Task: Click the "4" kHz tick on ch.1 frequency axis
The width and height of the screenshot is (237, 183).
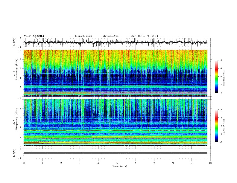Action: pyautogui.click(x=21, y=78)
